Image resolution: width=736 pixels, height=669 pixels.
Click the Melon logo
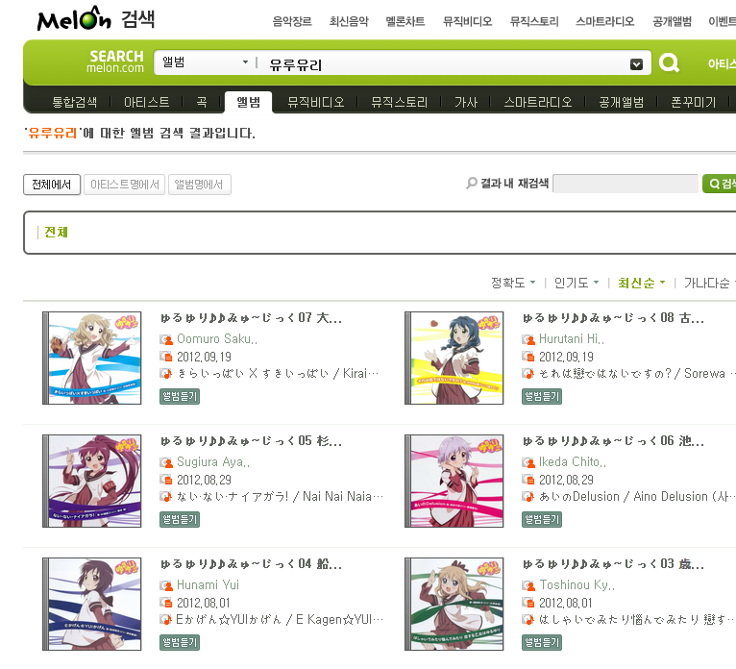[x=74, y=19]
